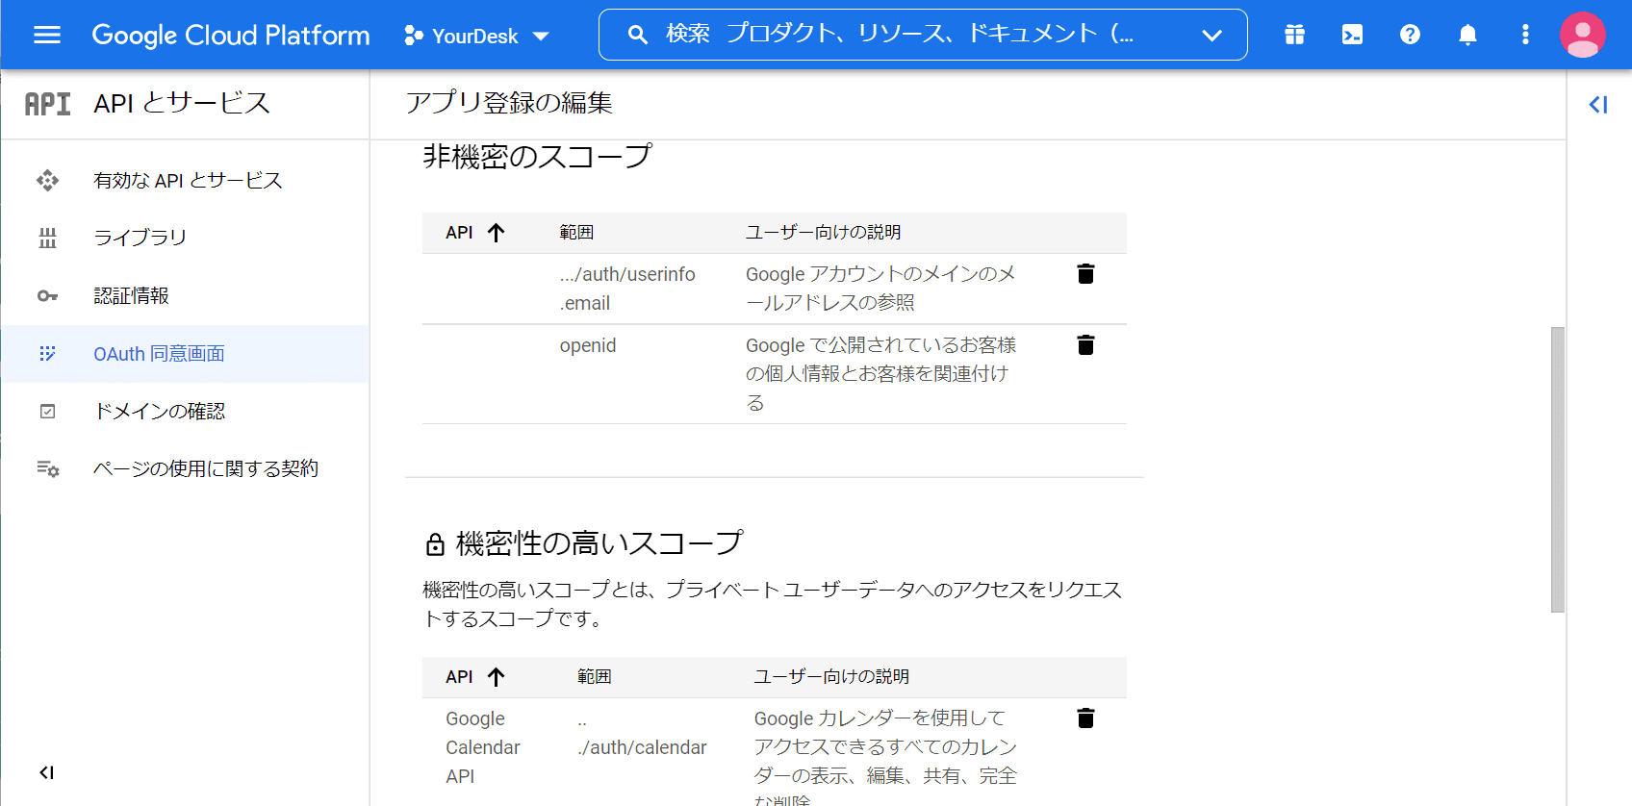The image size is (1632, 806).
Task: Open the main navigation hamburger menu
Action: tap(47, 36)
